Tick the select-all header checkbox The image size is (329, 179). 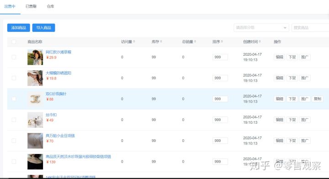pyautogui.click(x=14, y=42)
